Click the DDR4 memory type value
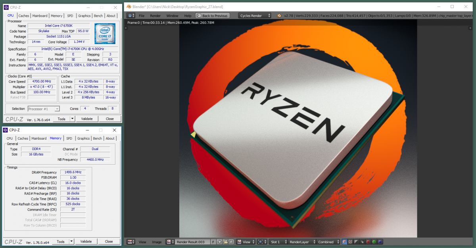 36,149
